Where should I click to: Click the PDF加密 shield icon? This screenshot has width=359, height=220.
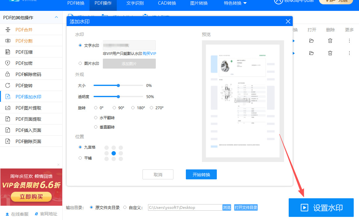[x=8, y=63]
